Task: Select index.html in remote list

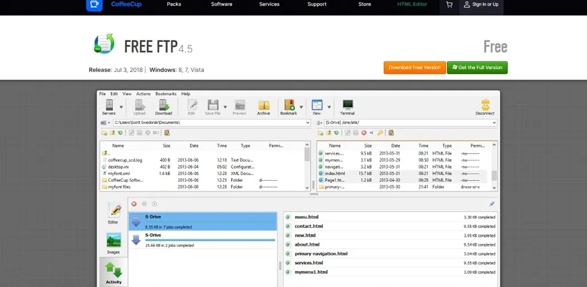Action: 335,174
